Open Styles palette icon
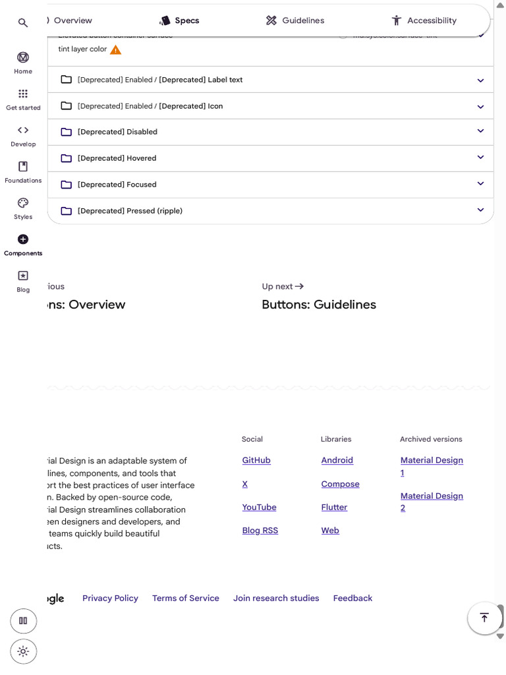The height and width of the screenshot is (675, 506). coord(23,203)
